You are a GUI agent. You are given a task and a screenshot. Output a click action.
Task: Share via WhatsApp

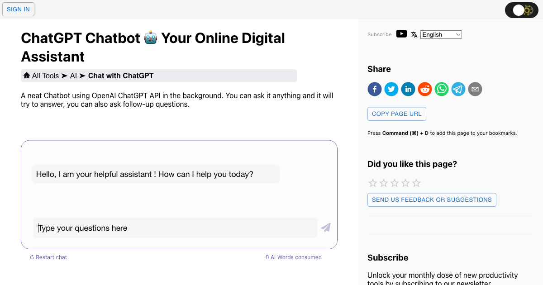tap(441, 89)
